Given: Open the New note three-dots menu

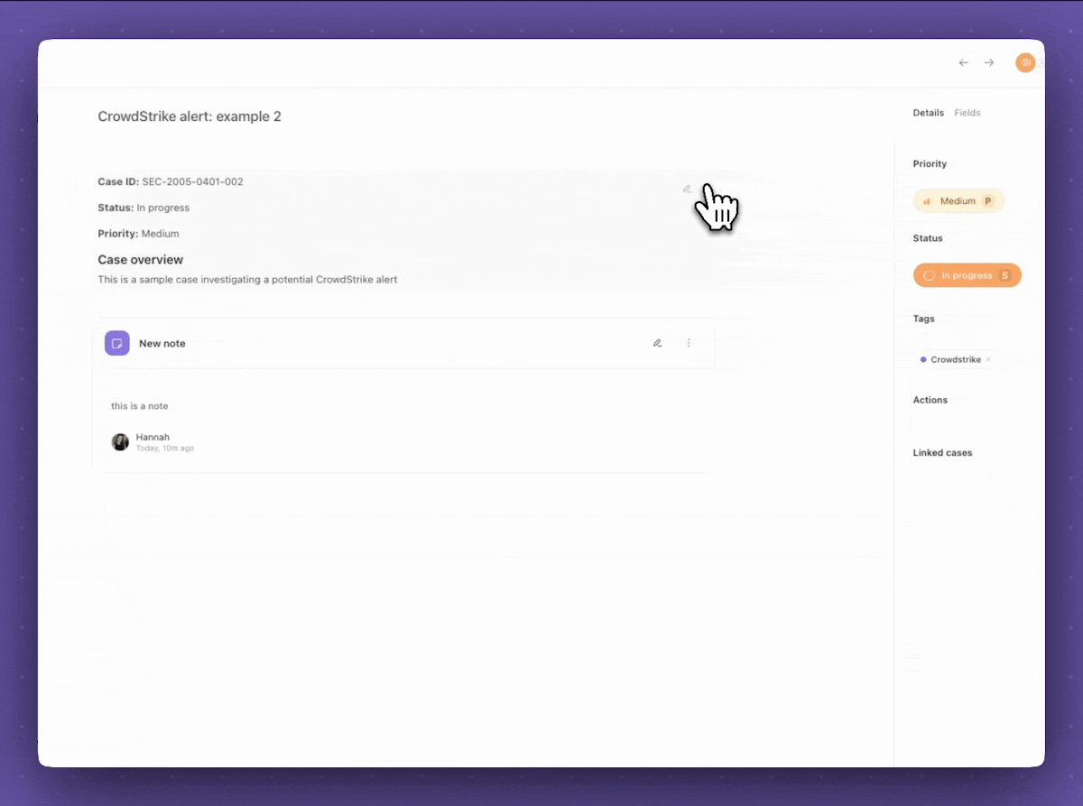Looking at the screenshot, I should (x=689, y=343).
